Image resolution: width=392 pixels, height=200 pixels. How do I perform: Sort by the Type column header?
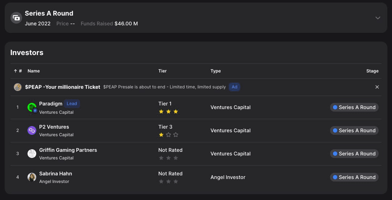click(216, 71)
